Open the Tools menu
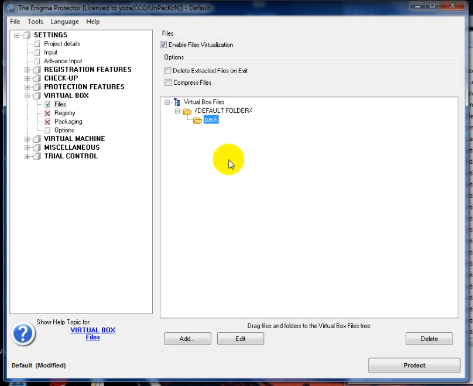Image resolution: width=473 pixels, height=386 pixels. (x=35, y=22)
